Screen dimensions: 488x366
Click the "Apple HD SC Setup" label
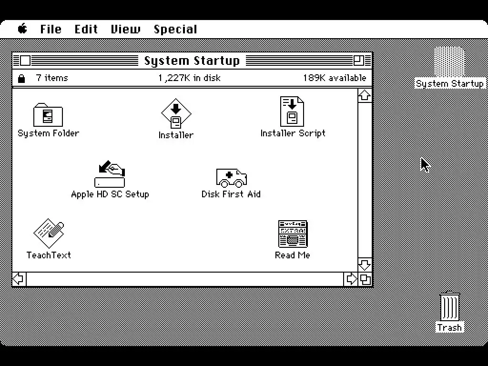click(110, 194)
